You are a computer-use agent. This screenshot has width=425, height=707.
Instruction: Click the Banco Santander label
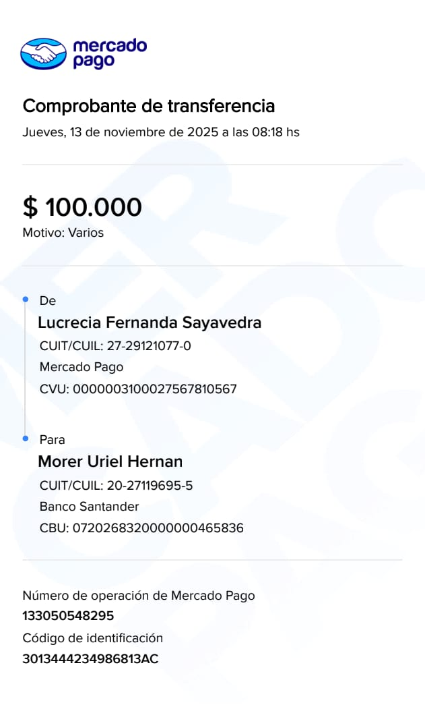[90, 507]
